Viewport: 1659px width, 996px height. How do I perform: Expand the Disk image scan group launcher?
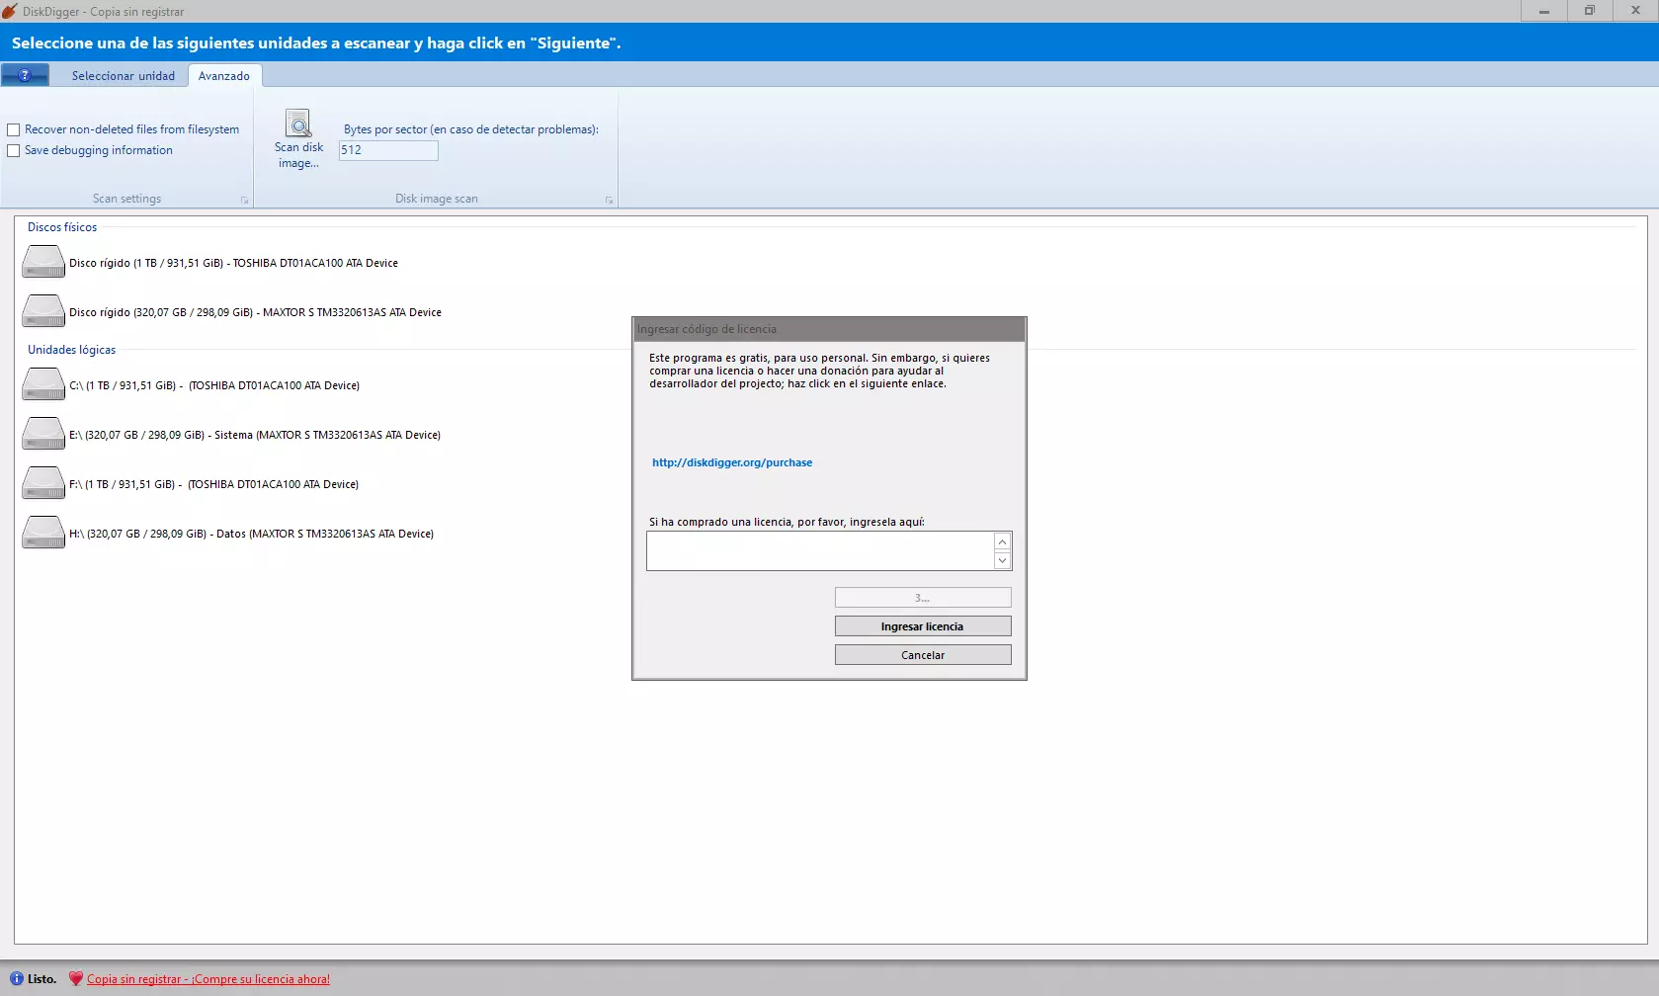[x=609, y=200]
